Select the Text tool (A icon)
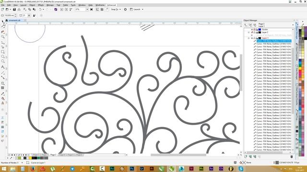The image size is (307, 172). point(3,67)
